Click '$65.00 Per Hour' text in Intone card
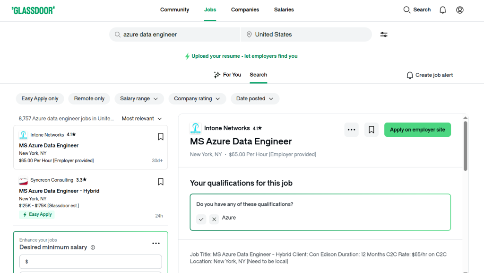Screen dimensions: 484x273 pyautogui.click(x=57, y=160)
